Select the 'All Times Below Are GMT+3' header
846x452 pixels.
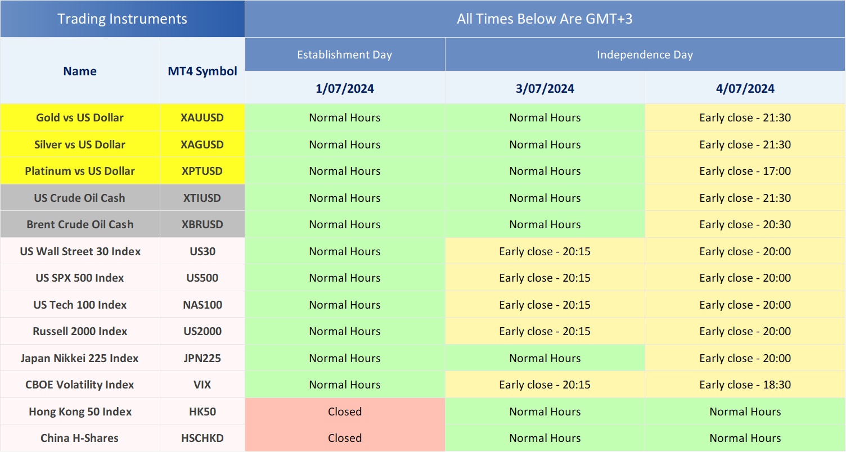[x=544, y=19]
